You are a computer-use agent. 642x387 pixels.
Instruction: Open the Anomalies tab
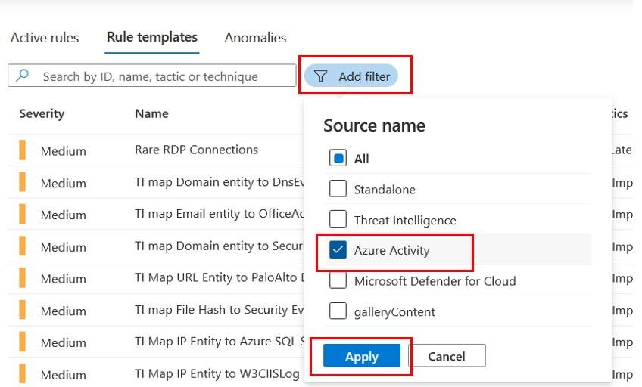click(255, 38)
